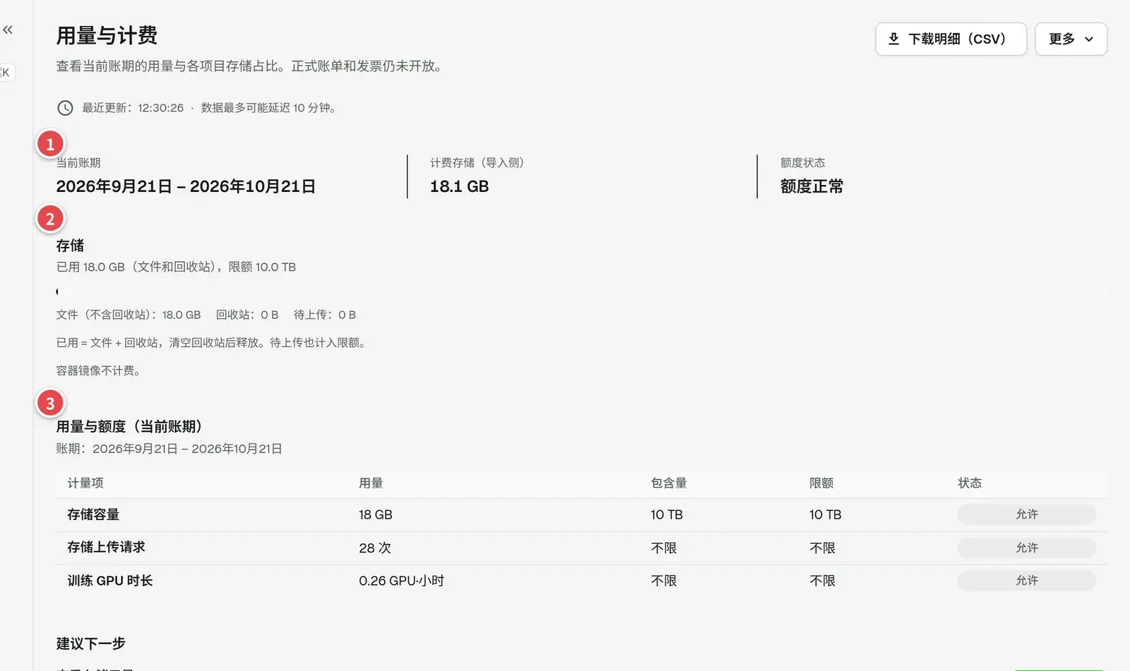
Task: Select the 存储容量 row label
Action: pyautogui.click(x=93, y=514)
